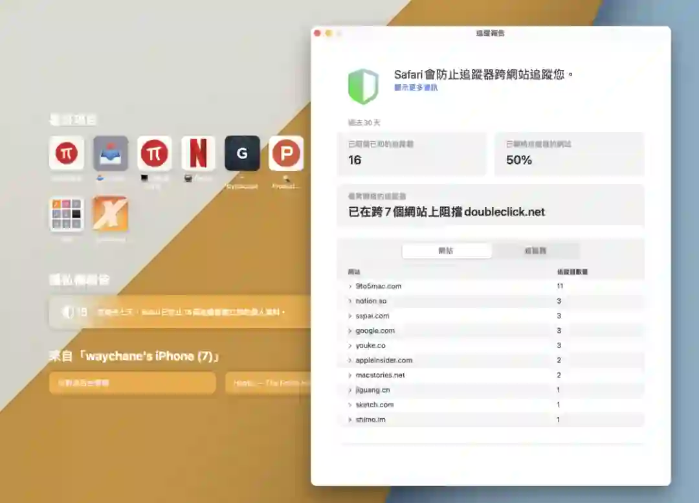The height and width of the screenshot is (503, 699).
Task: Expand the sspai.com row
Action: point(350,316)
